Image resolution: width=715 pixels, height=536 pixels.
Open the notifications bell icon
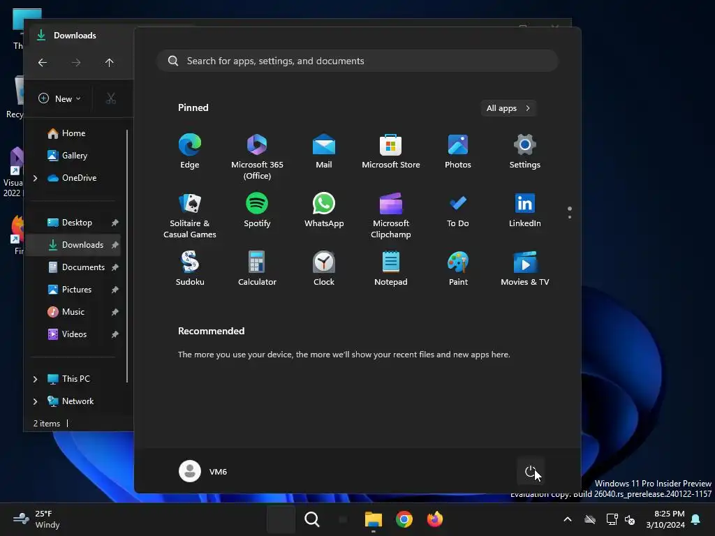(696, 519)
